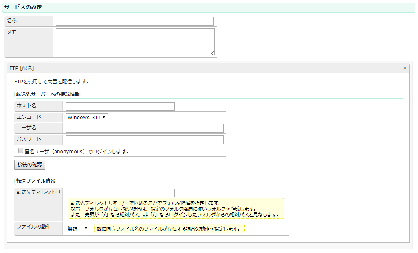Select the 転送先サーバーへの接続情報 heading

coord(48,94)
